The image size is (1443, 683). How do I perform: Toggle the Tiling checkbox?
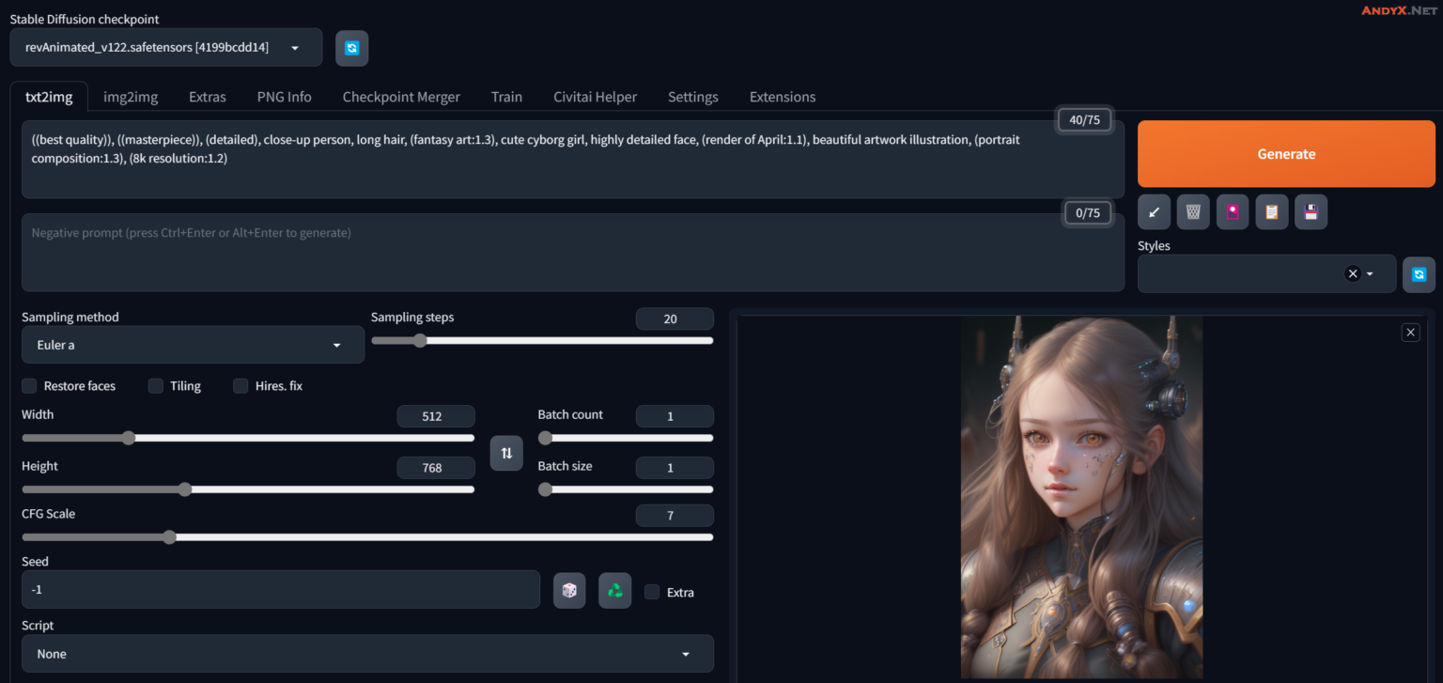[156, 386]
